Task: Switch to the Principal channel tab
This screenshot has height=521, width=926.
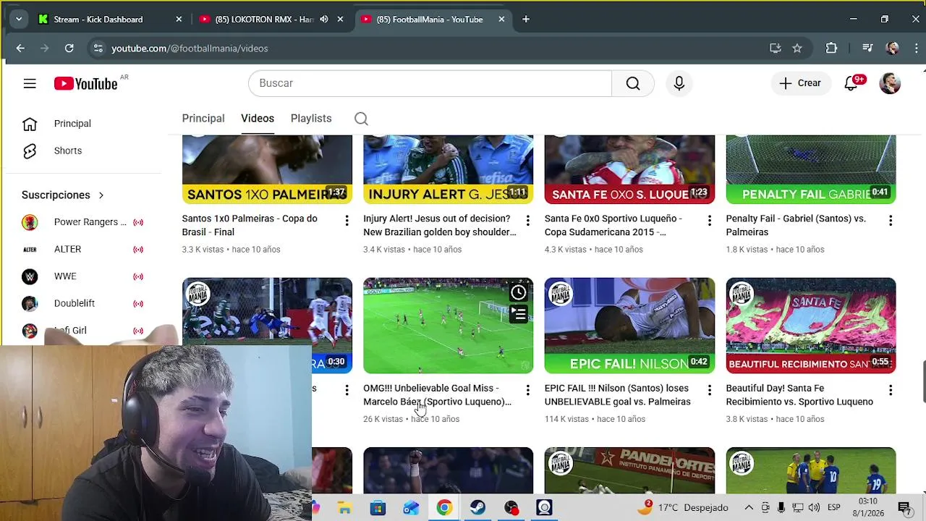Action: 203,119
